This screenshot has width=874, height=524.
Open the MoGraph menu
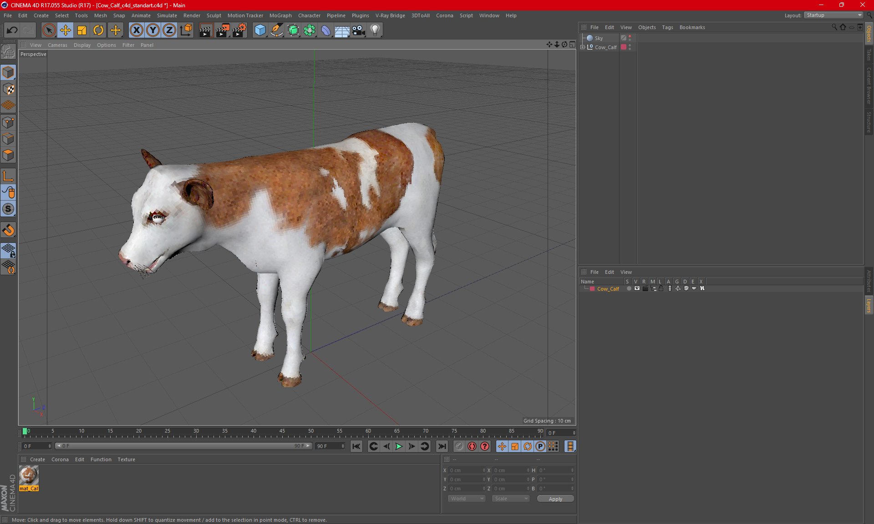(280, 15)
